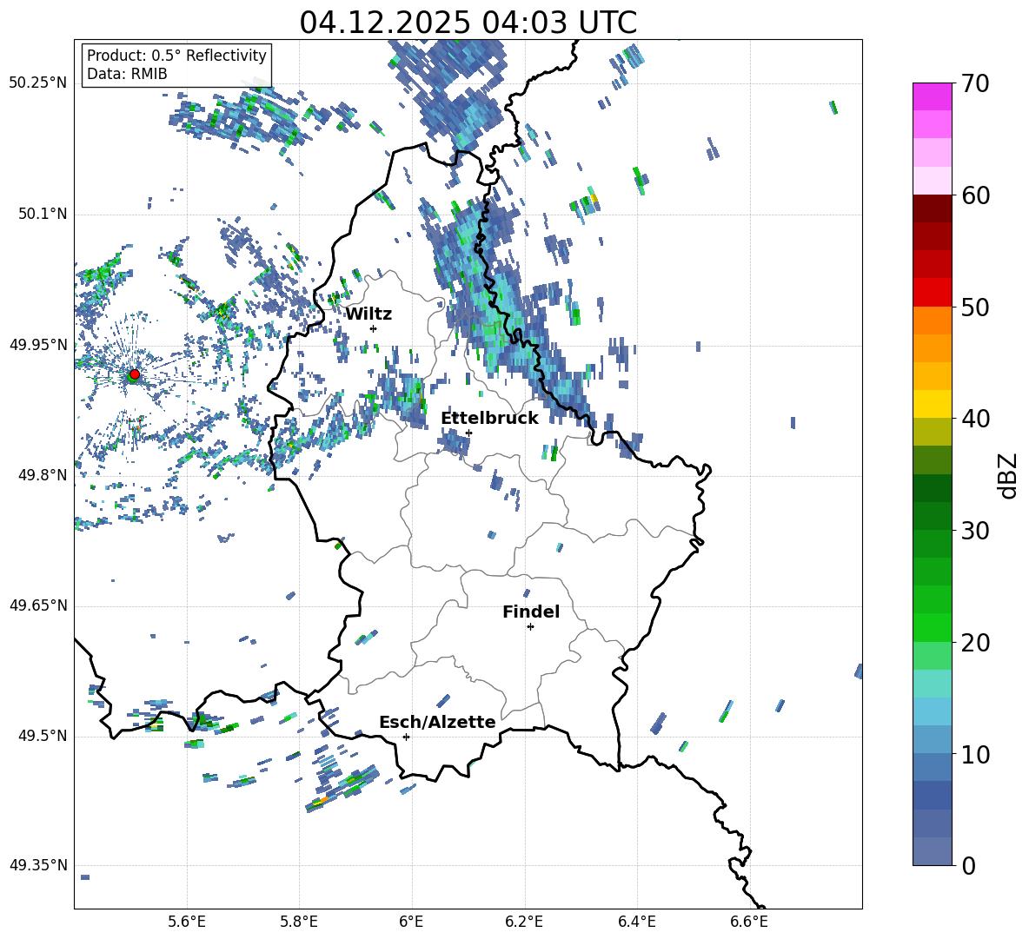
Task: Click the 49.8°N latitude label
Action: (43, 475)
